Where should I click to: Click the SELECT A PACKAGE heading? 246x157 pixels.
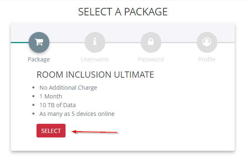point(123,12)
